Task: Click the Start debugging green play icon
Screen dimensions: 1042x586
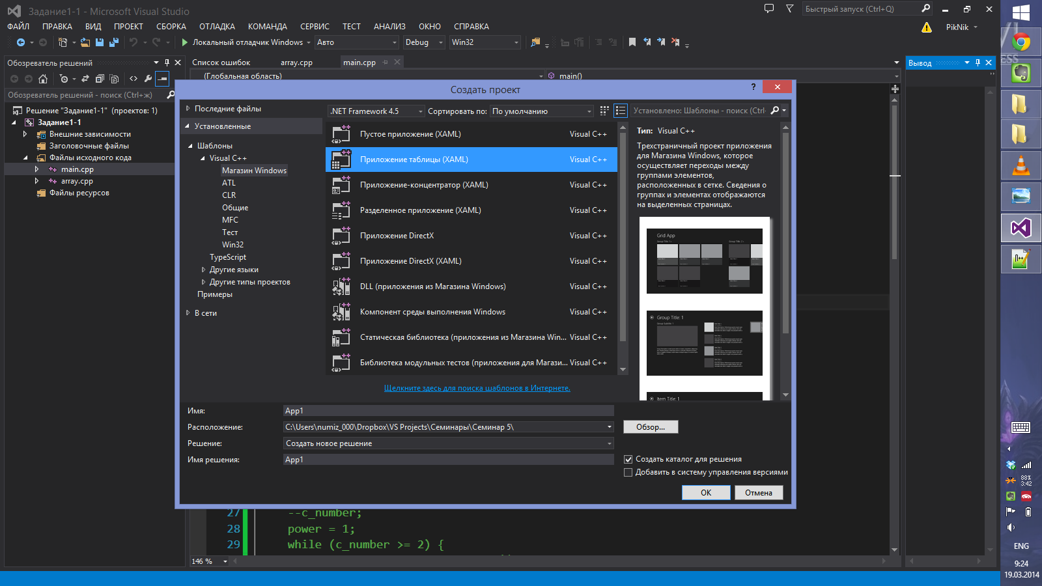Action: (184, 42)
